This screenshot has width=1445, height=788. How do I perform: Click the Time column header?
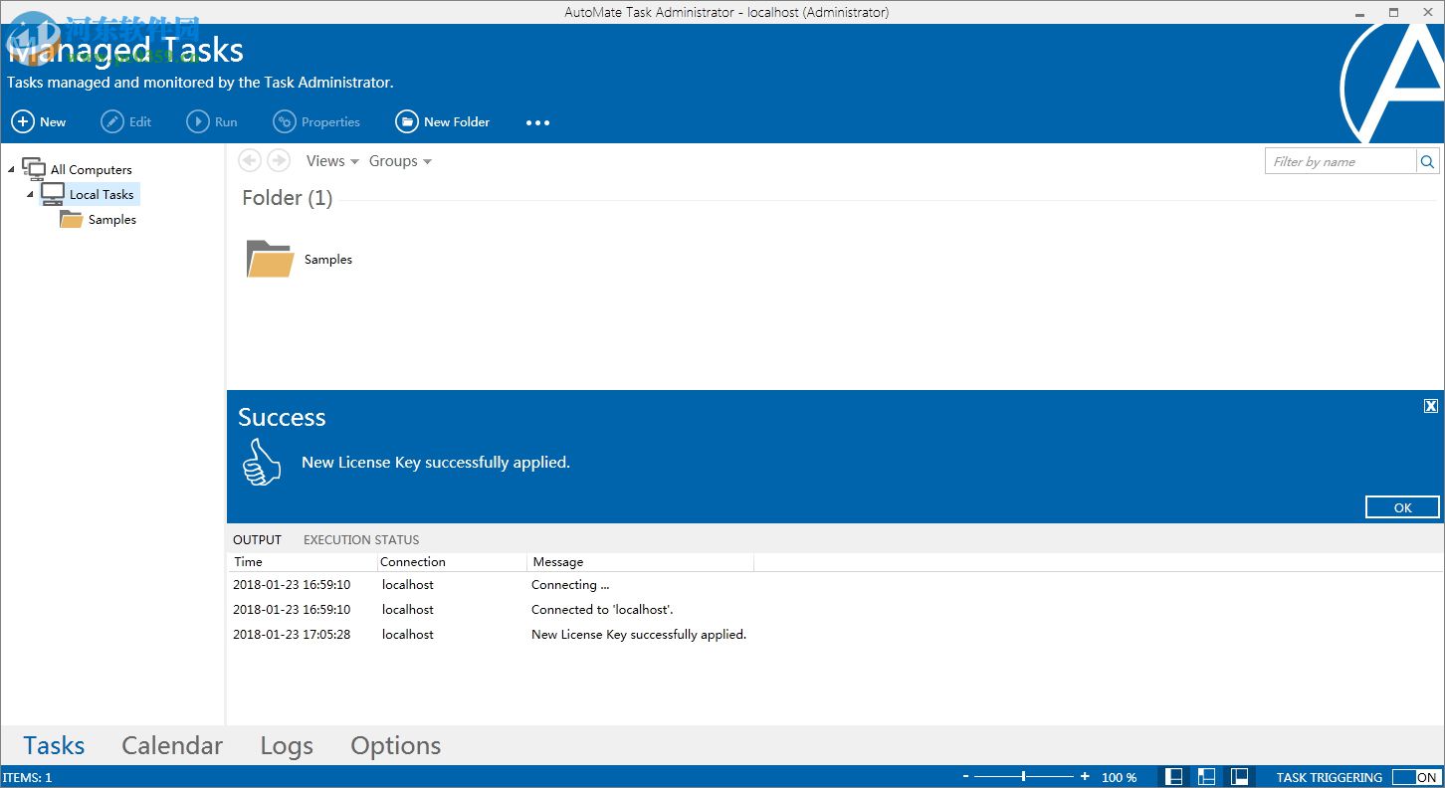point(303,562)
